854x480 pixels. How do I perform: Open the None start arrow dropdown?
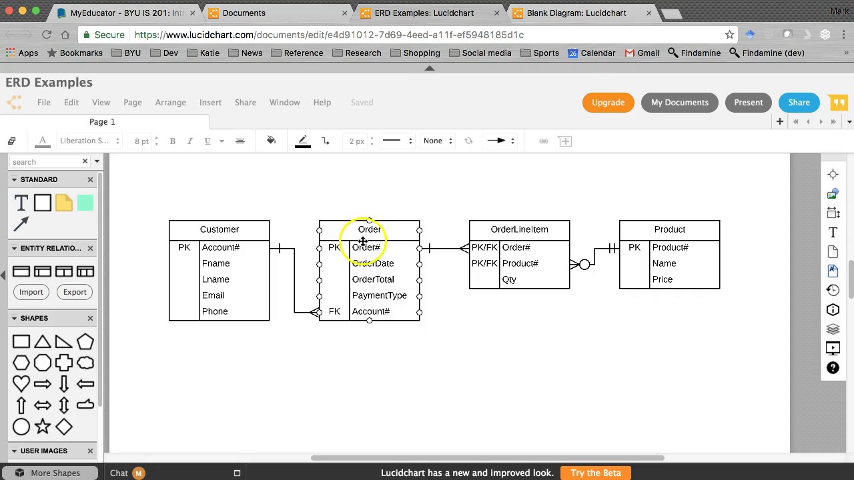click(x=438, y=141)
